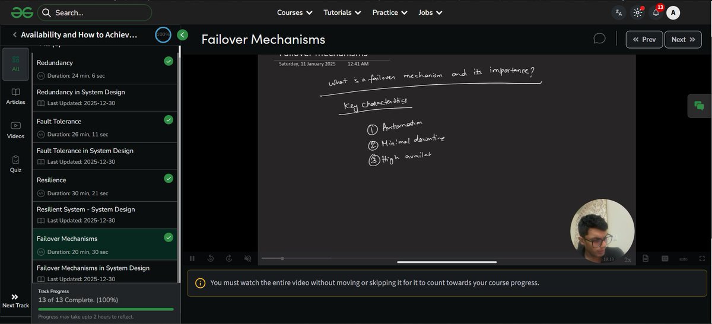Open the Tutorials dropdown menu

pyautogui.click(x=342, y=12)
